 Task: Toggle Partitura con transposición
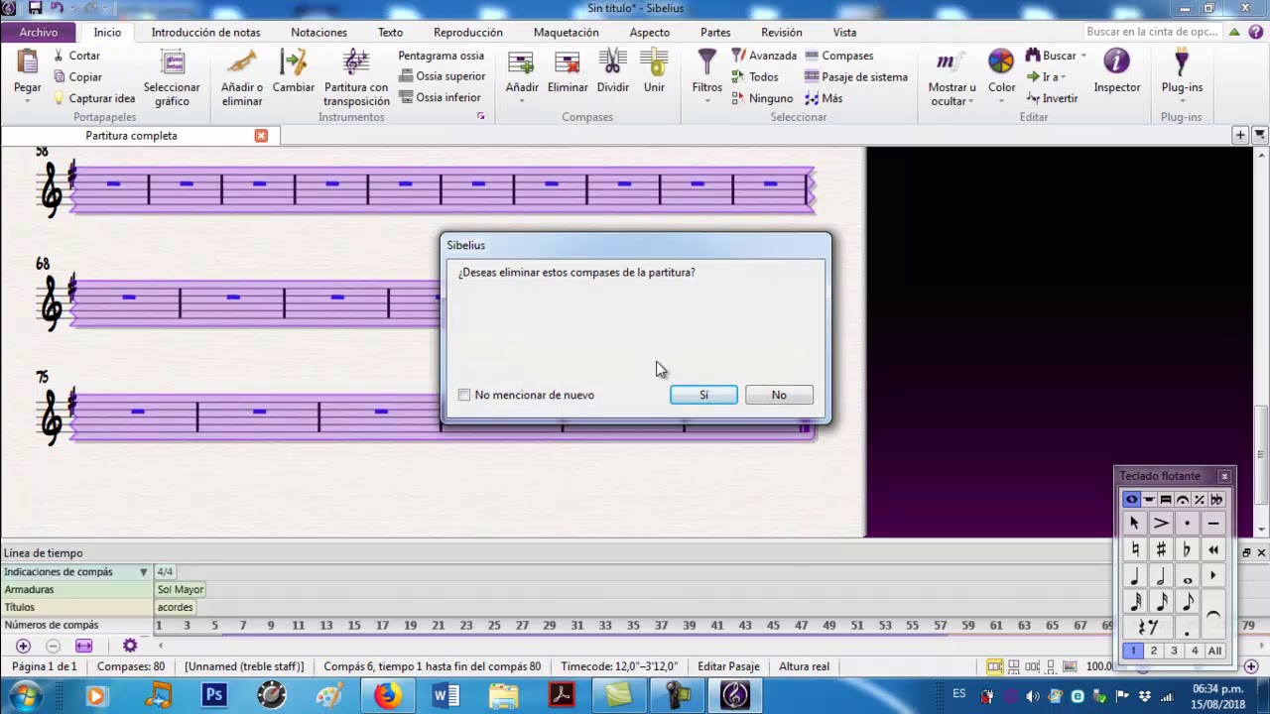click(356, 77)
